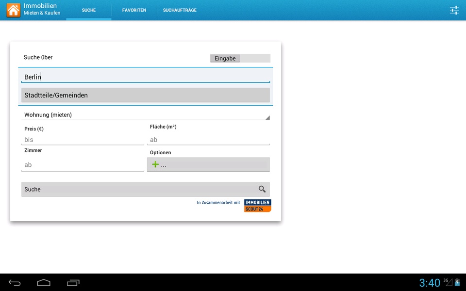Tap the green plus options icon
Image resolution: width=466 pixels, height=291 pixels.
pos(155,164)
